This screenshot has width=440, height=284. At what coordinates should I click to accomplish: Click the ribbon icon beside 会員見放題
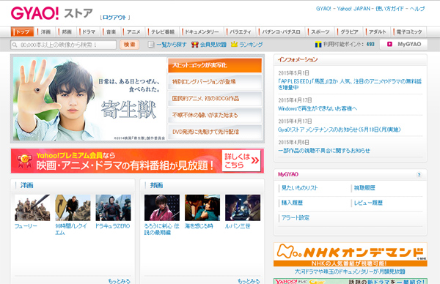click(x=195, y=44)
